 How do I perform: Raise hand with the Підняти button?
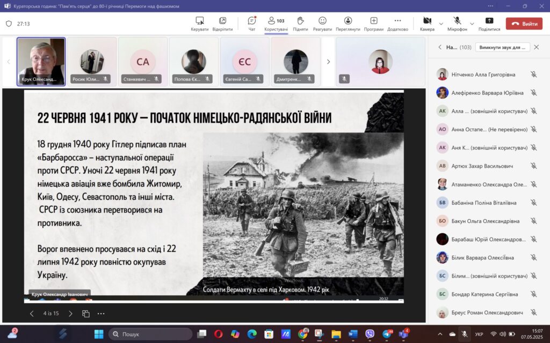tap(300, 24)
